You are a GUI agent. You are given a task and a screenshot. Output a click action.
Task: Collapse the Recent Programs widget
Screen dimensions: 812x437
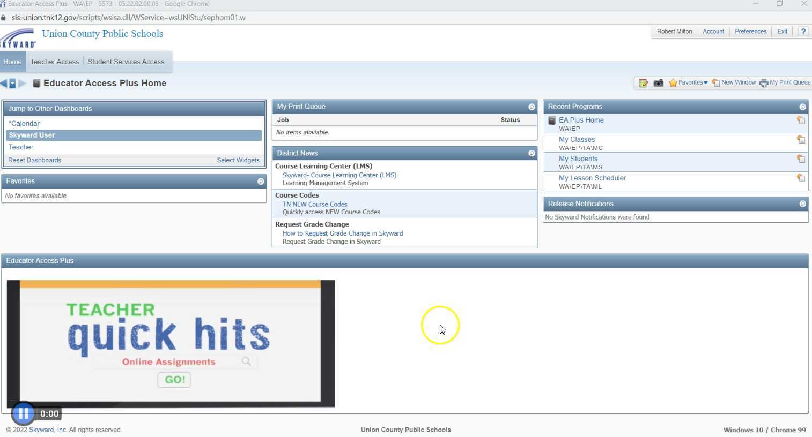click(802, 107)
